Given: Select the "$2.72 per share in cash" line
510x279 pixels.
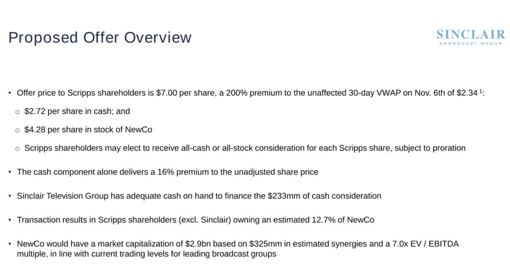Looking at the screenshot, I should point(77,112).
